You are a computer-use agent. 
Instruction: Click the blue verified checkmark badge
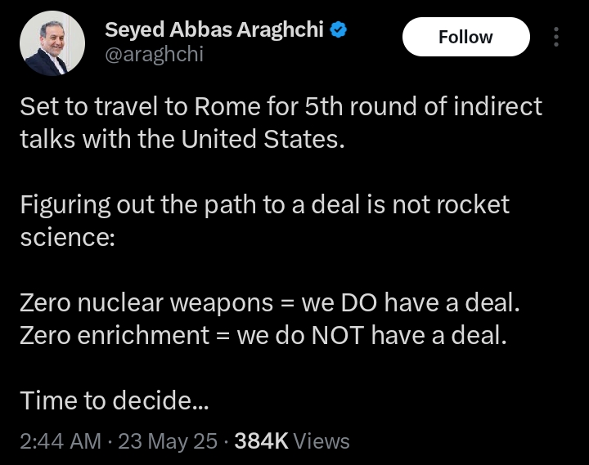pyautogui.click(x=340, y=31)
